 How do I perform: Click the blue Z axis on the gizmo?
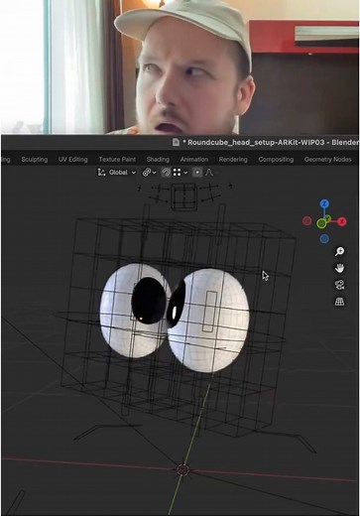pyautogui.click(x=324, y=203)
